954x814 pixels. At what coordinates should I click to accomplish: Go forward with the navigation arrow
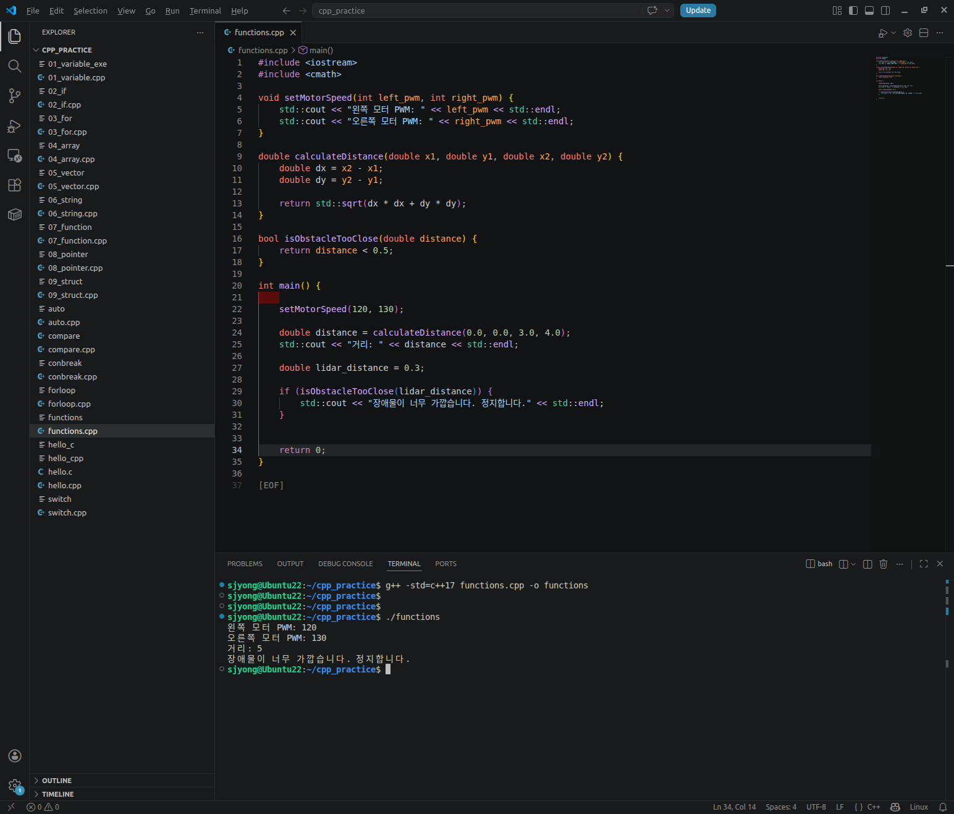[302, 11]
